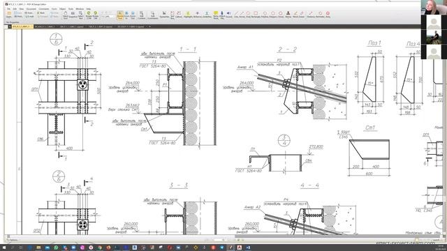Select the Highlight text tool

189,15
